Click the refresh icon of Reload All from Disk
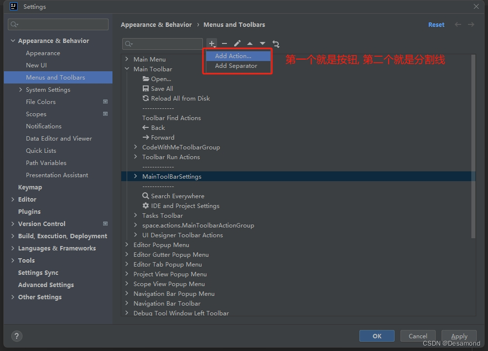 [146, 98]
